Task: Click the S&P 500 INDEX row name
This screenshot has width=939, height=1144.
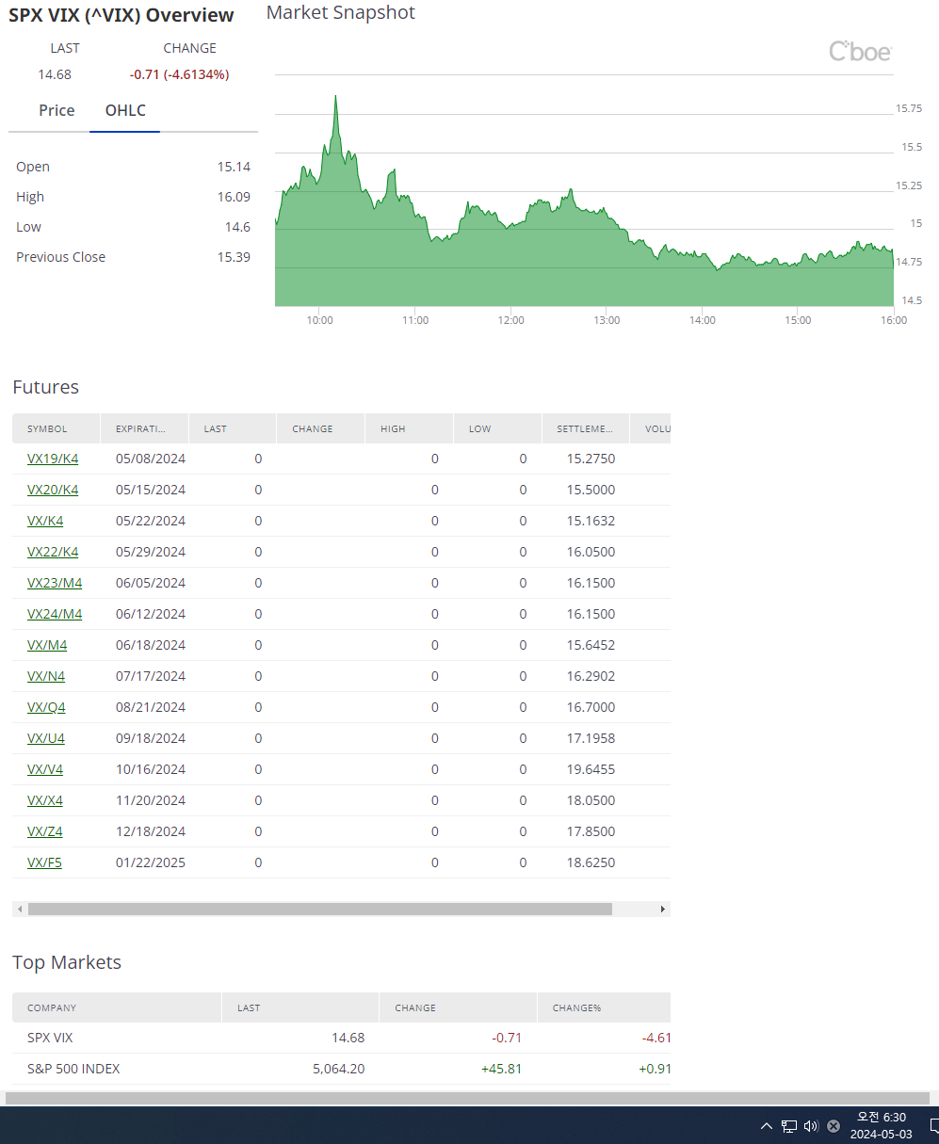Action: coord(73,1069)
